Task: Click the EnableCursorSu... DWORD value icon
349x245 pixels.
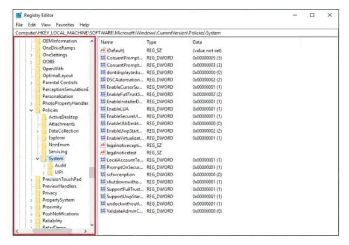Action: coord(103,87)
